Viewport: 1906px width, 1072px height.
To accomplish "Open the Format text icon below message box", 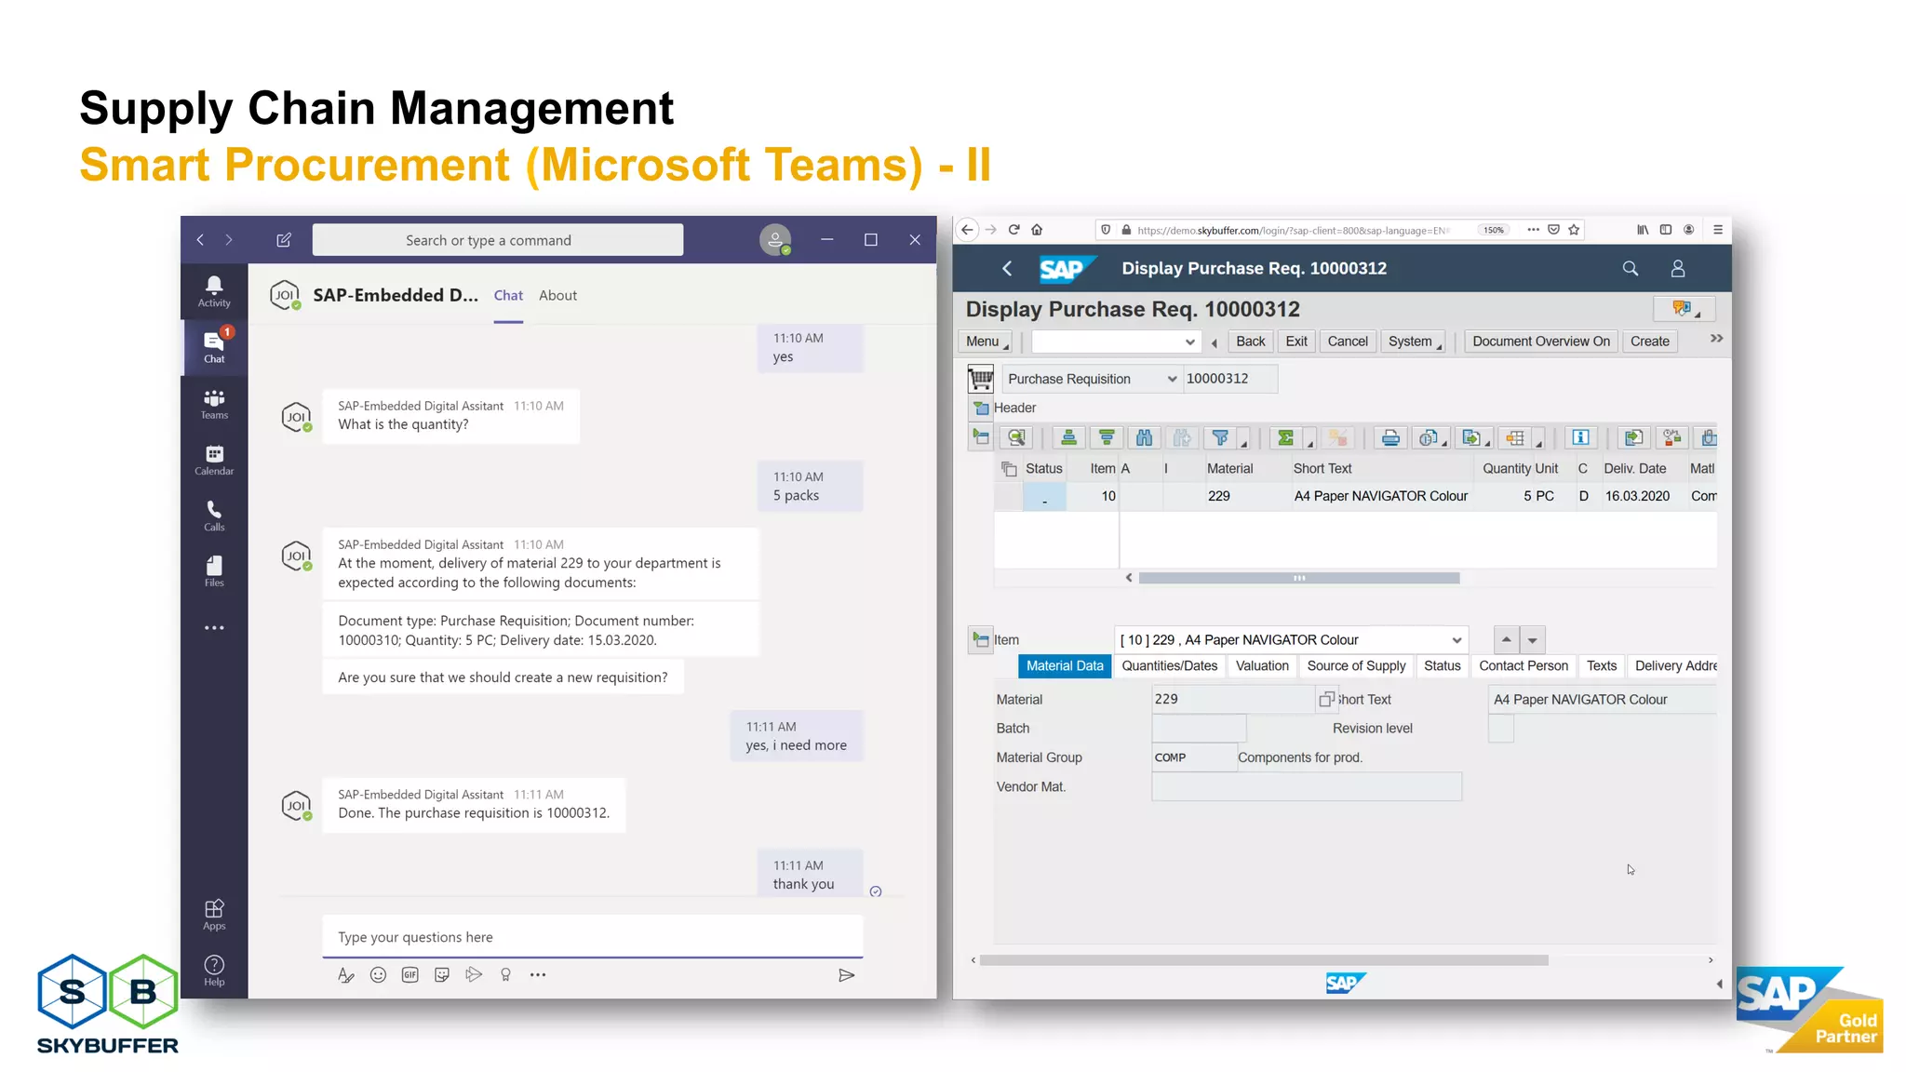I will (345, 975).
